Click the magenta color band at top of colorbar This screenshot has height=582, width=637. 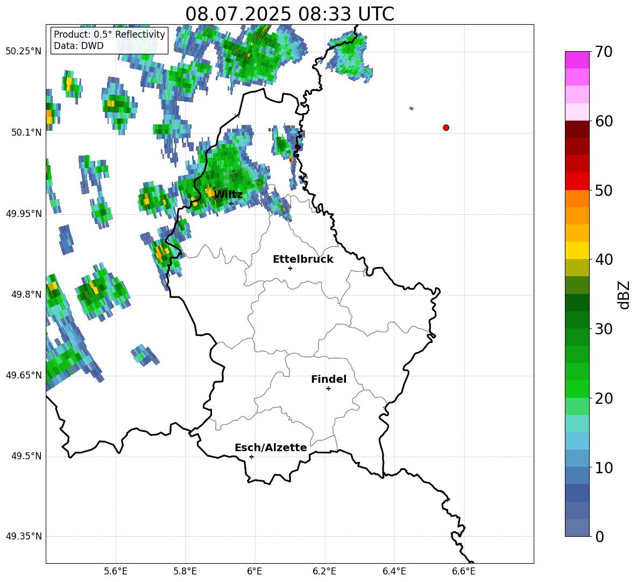point(577,60)
